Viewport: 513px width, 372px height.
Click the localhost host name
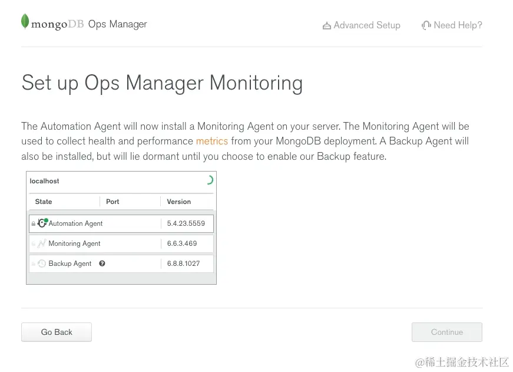[45, 181]
